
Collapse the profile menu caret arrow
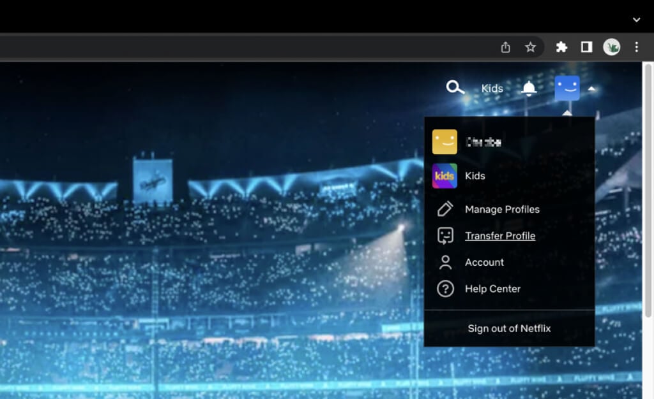[591, 89]
